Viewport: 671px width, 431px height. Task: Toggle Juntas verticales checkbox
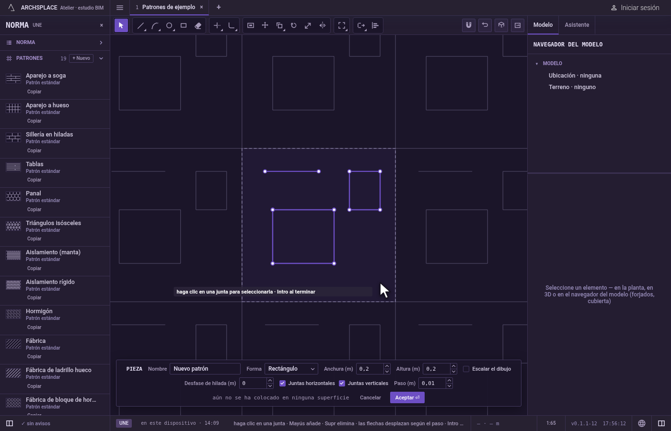(x=342, y=383)
